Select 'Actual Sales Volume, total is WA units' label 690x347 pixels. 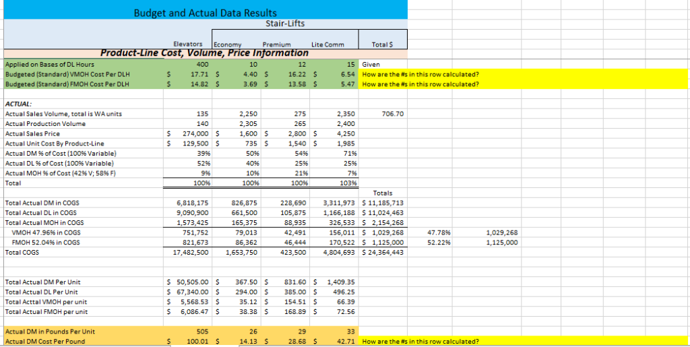click(63, 115)
